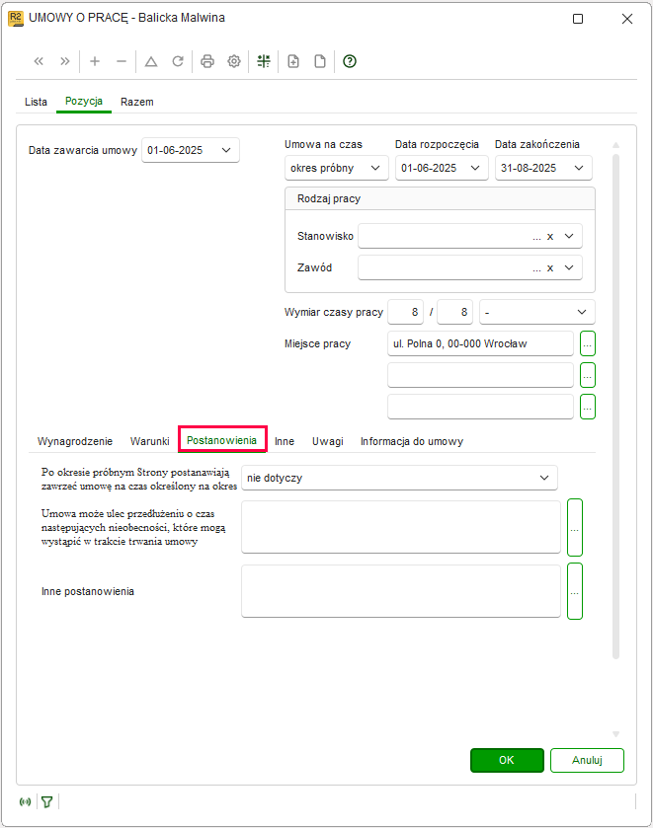The width and height of the screenshot is (653, 828).
Task: Click the filter funnel icon in status bar
Action: click(47, 802)
